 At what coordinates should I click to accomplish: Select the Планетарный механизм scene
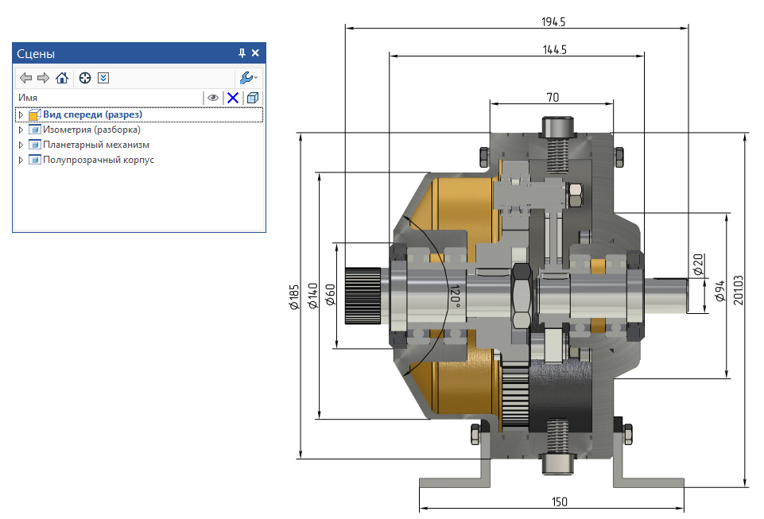(96, 145)
